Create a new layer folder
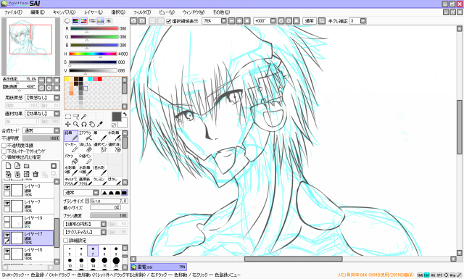 pyautogui.click(x=27, y=166)
